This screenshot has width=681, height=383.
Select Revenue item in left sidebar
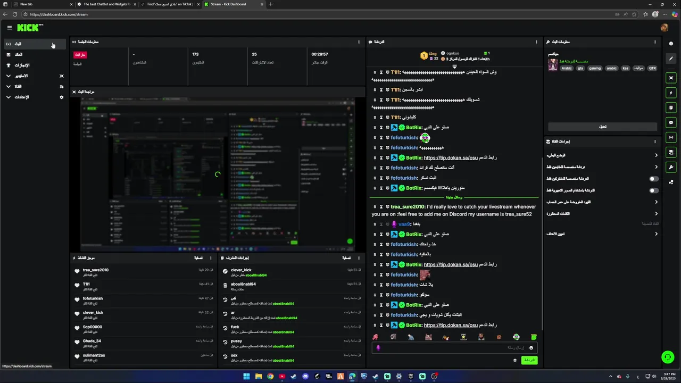click(x=34, y=54)
